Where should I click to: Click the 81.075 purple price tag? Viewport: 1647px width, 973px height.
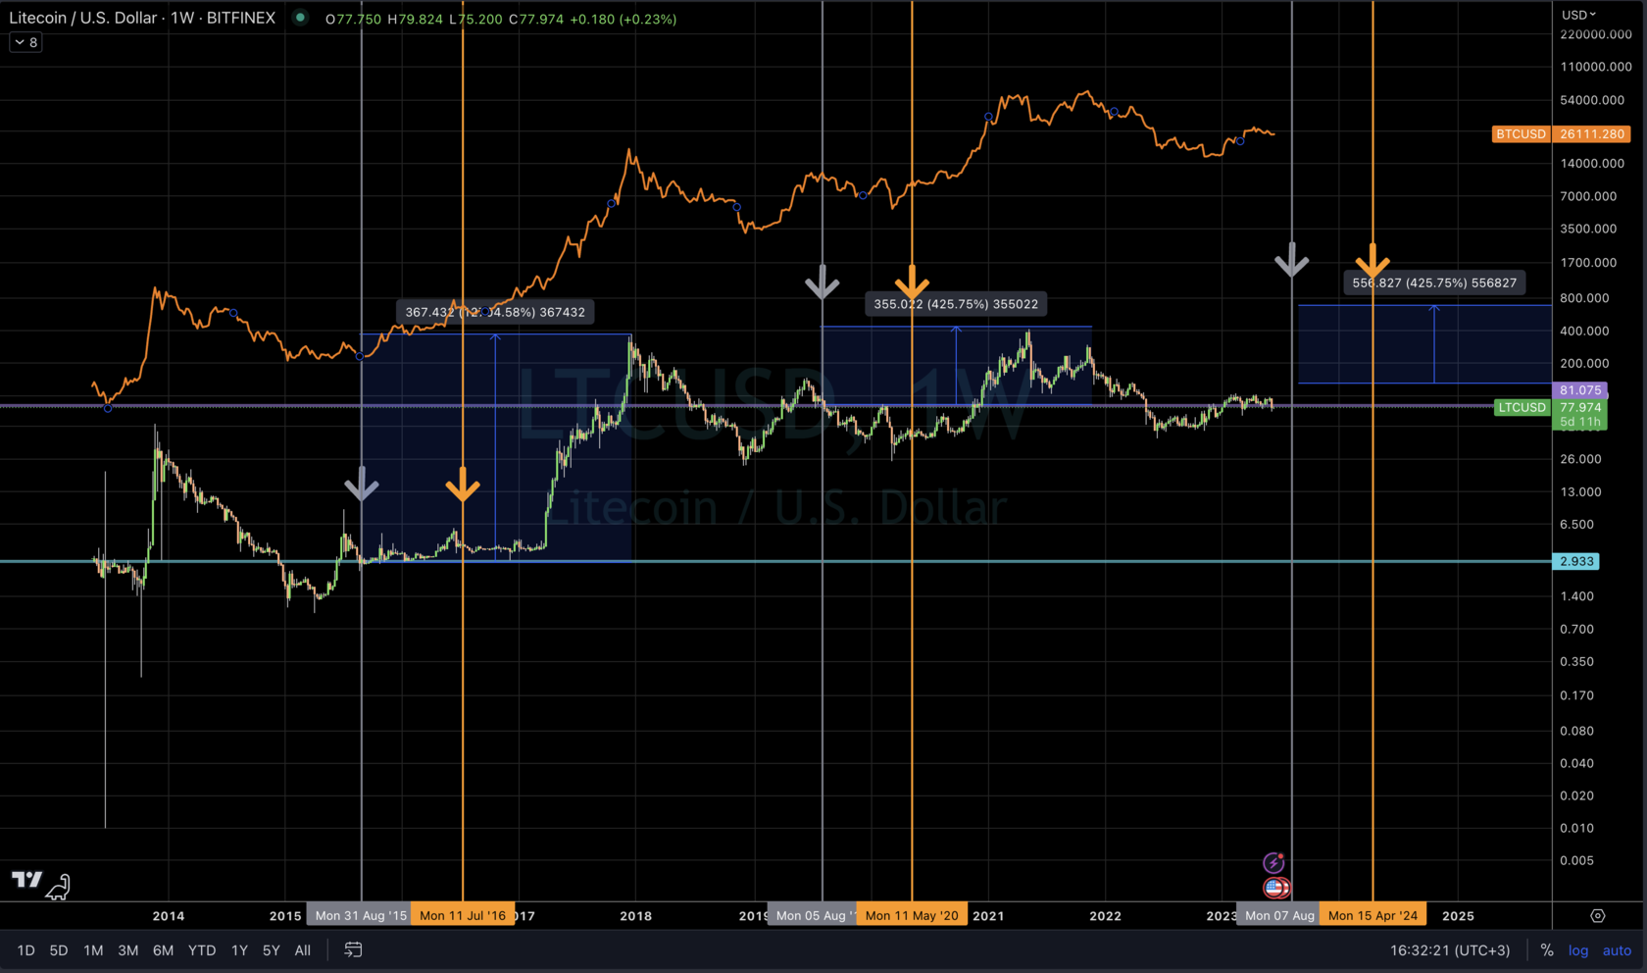[x=1579, y=389]
